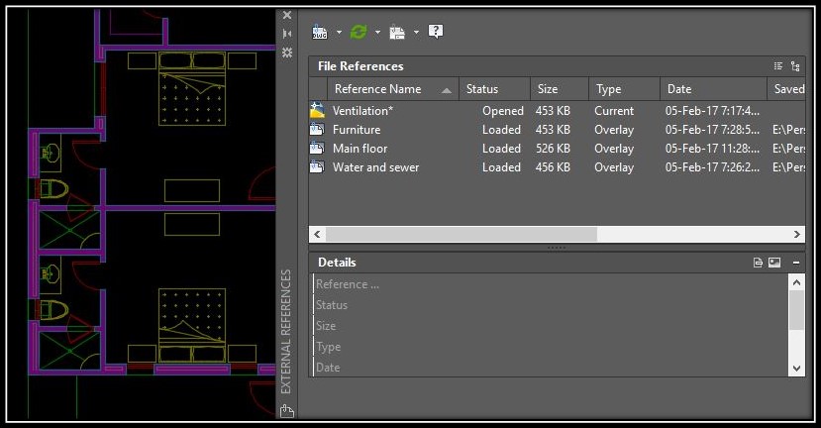The height and width of the screenshot is (428, 821).
Task: Click Opened status of Ventilation
Action: pos(503,111)
